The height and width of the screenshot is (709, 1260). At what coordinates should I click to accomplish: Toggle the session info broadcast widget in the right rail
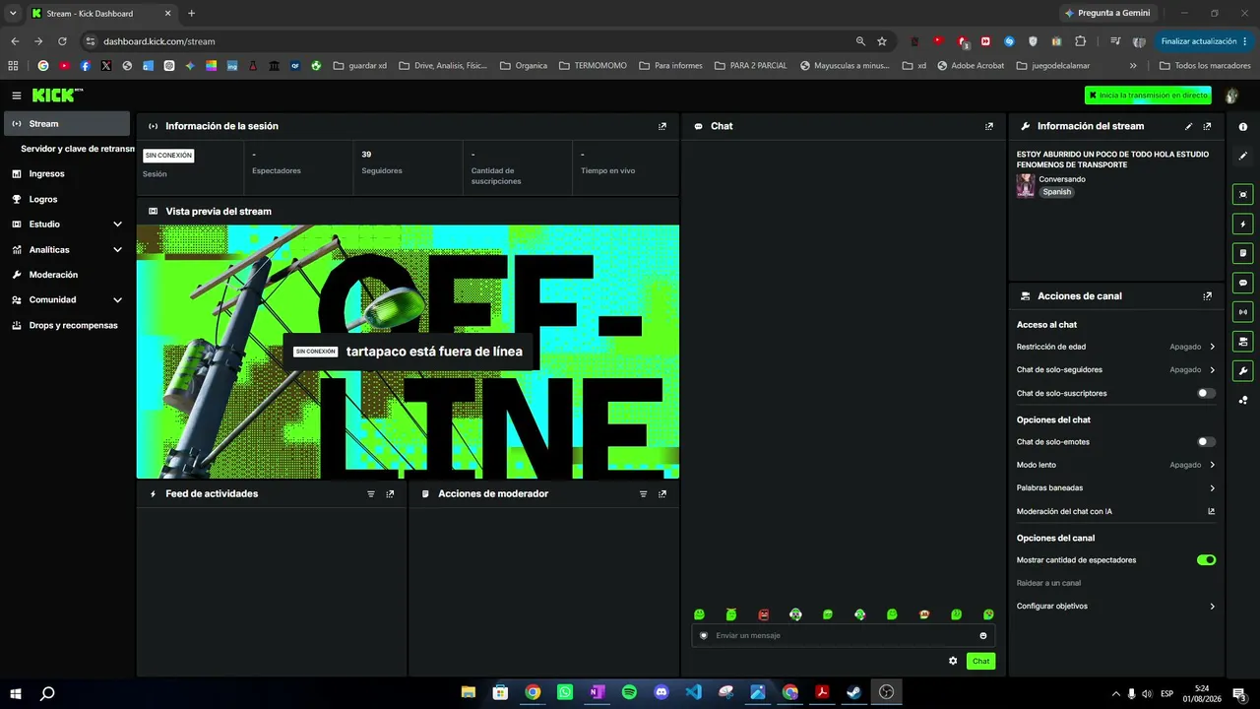[x=1243, y=312]
